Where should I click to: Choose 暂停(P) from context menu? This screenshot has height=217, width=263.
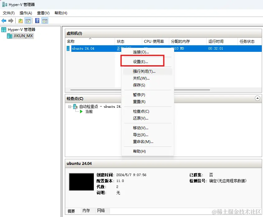[148, 95]
